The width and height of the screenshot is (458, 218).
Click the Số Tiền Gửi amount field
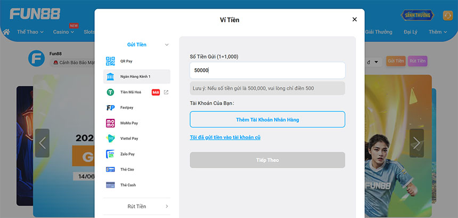click(x=267, y=70)
